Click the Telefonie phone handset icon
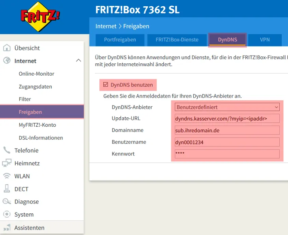The height and width of the screenshot is (235, 288). point(7,150)
